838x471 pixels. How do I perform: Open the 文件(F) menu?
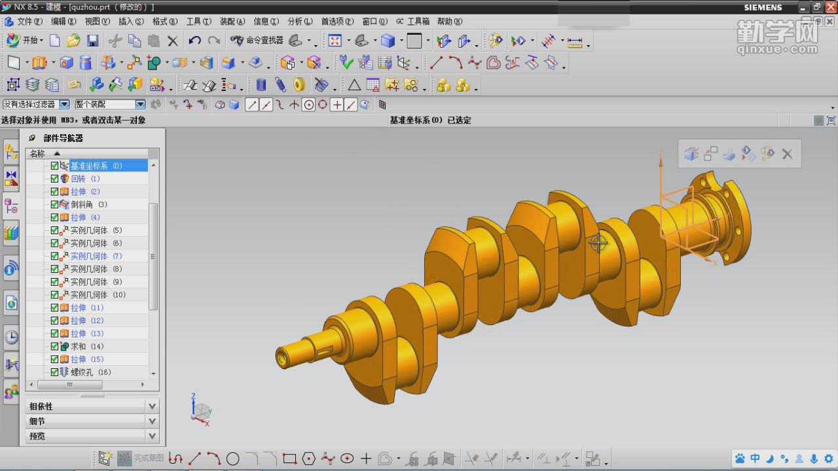tap(29, 22)
